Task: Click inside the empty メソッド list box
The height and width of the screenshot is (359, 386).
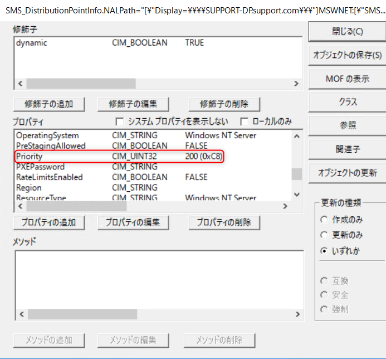Action: coord(159,280)
